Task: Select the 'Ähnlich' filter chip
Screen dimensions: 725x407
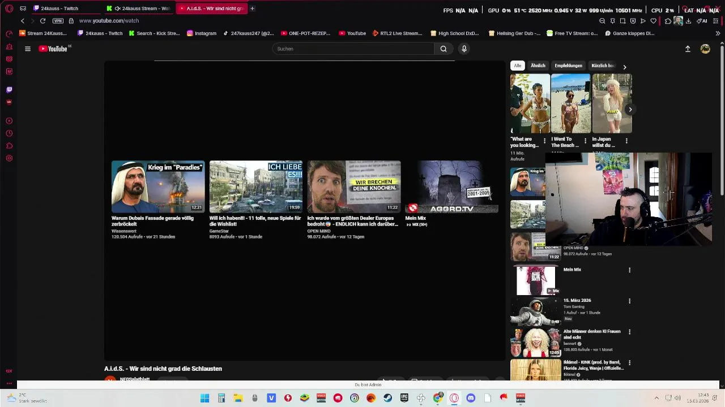Action: (x=538, y=66)
